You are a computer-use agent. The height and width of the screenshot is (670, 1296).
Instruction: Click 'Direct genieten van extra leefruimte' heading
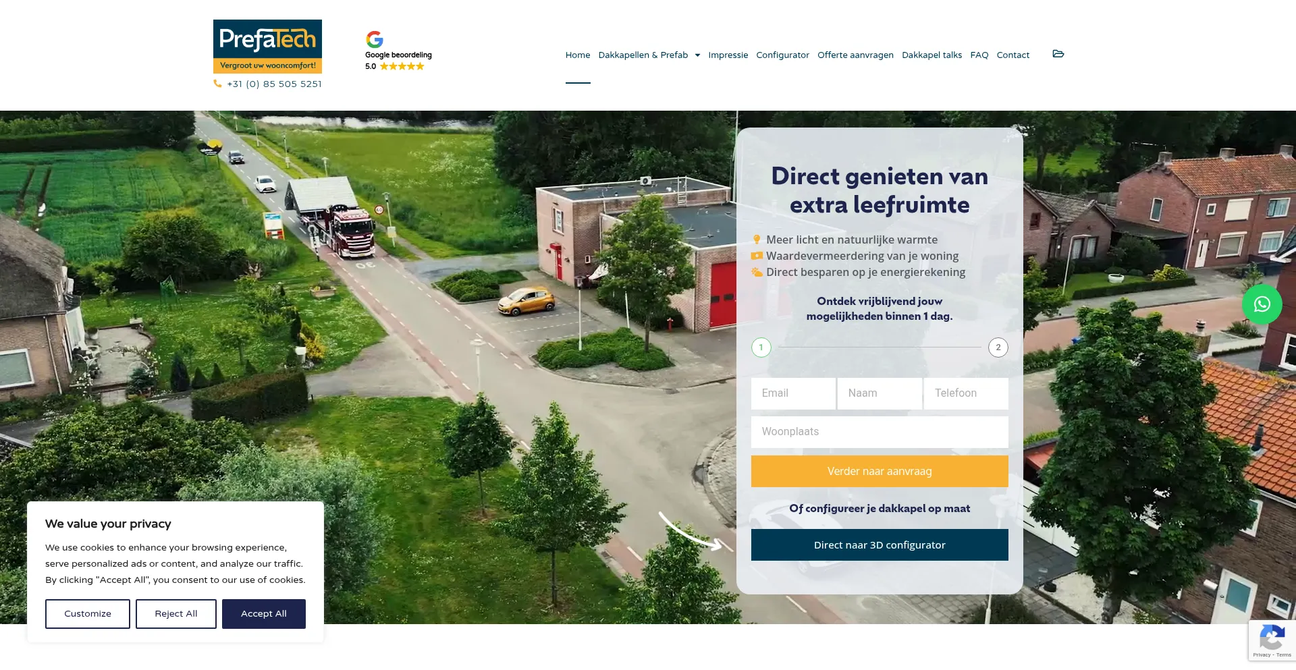point(880,190)
